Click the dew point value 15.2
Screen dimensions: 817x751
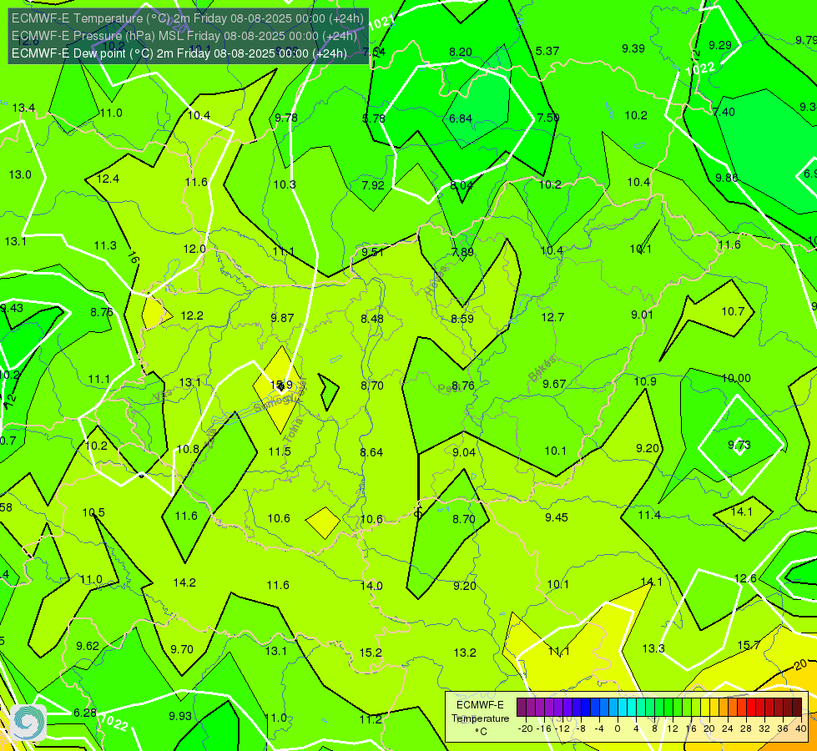[371, 653]
